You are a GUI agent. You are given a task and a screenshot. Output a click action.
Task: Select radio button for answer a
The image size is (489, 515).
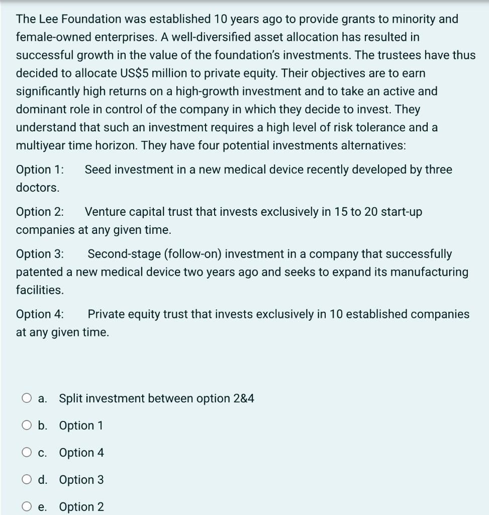[27, 398]
